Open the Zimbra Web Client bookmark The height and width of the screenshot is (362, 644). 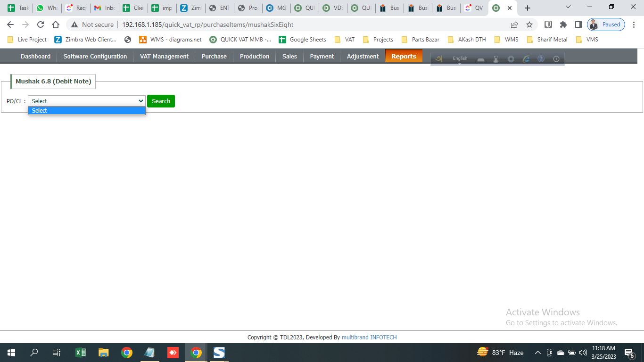(85, 40)
